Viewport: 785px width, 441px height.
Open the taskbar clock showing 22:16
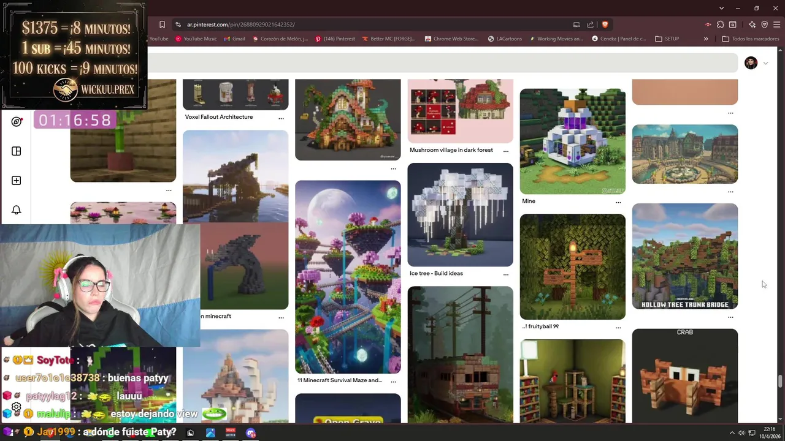[770, 432]
